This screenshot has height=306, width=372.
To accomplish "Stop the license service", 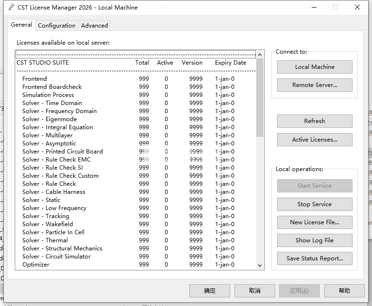I will [x=315, y=204].
